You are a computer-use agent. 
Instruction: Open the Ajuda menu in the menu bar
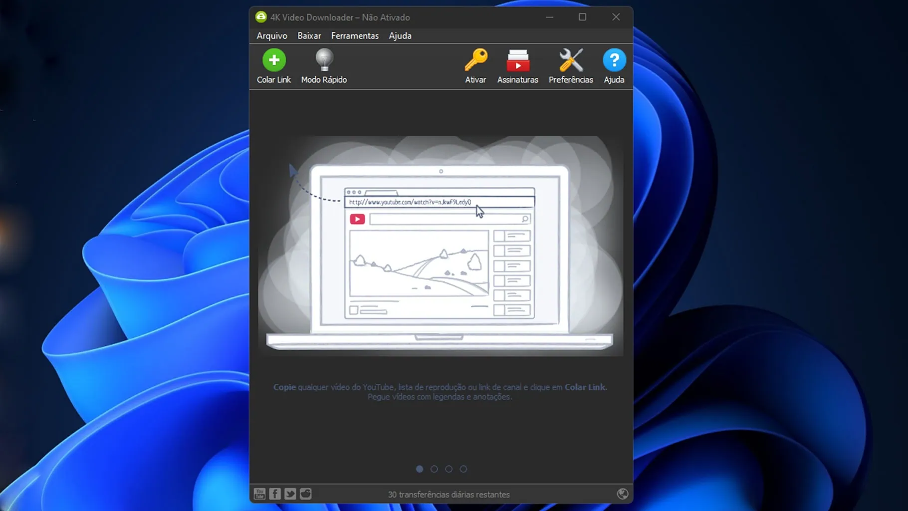pos(400,36)
